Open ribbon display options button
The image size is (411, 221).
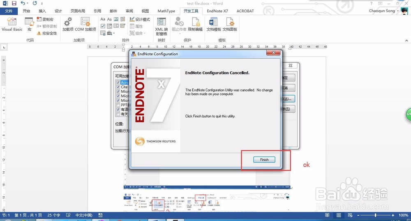(380, 3)
